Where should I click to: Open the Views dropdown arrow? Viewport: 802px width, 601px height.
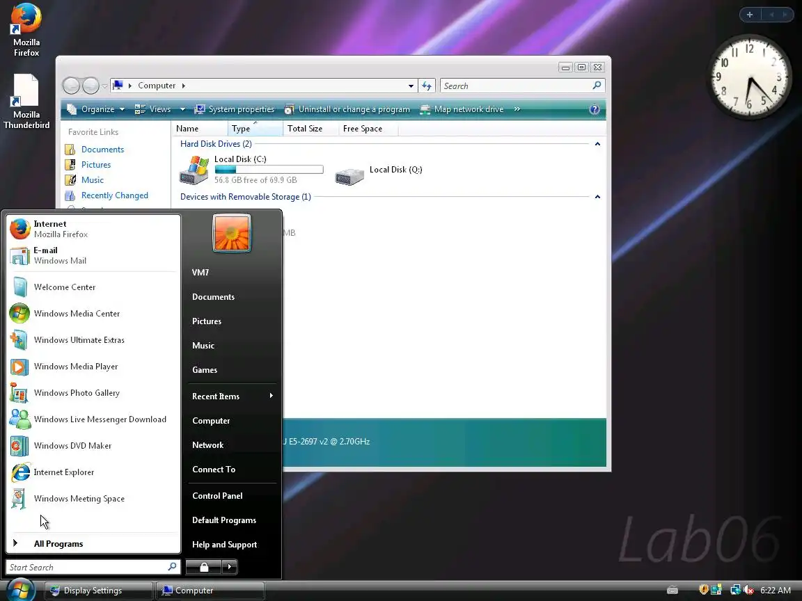[x=182, y=109]
